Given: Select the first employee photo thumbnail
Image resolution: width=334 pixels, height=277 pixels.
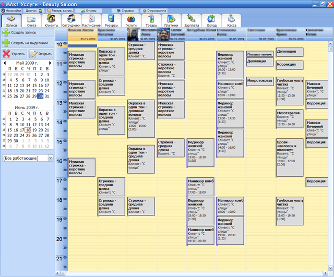Looking at the screenshot, I should tap(133, 34).
